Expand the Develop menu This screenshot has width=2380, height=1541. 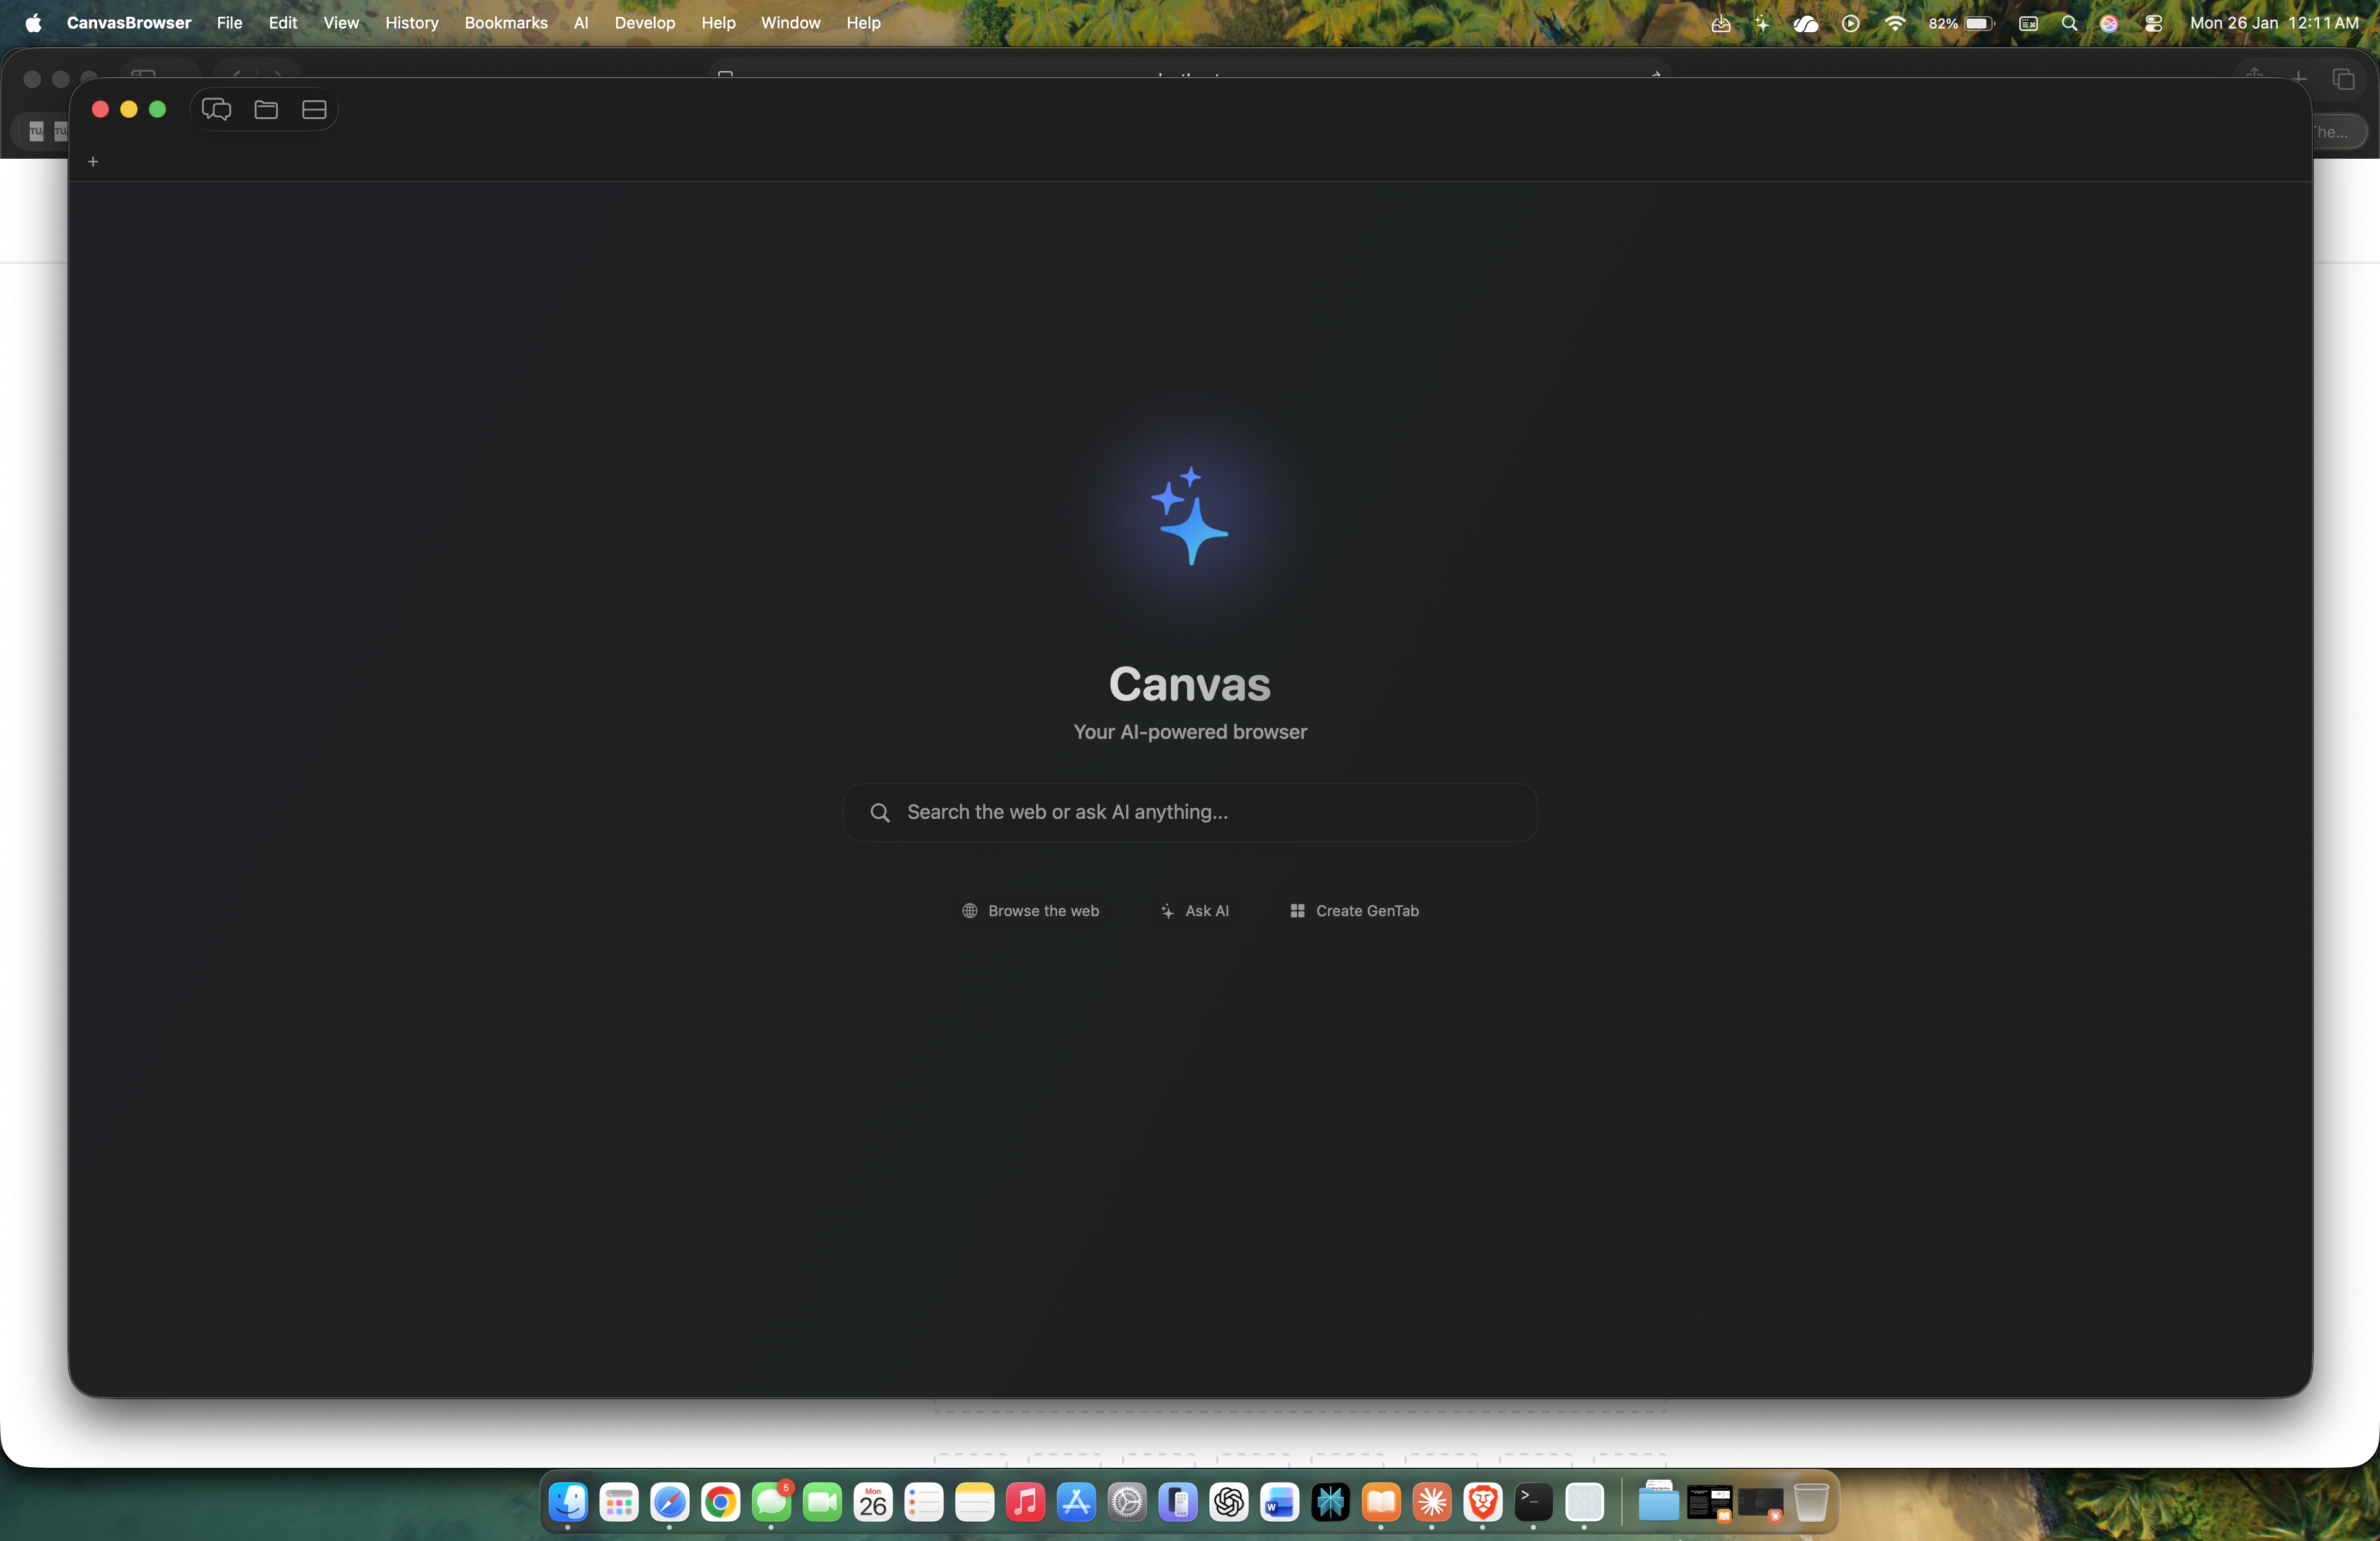coord(644,23)
